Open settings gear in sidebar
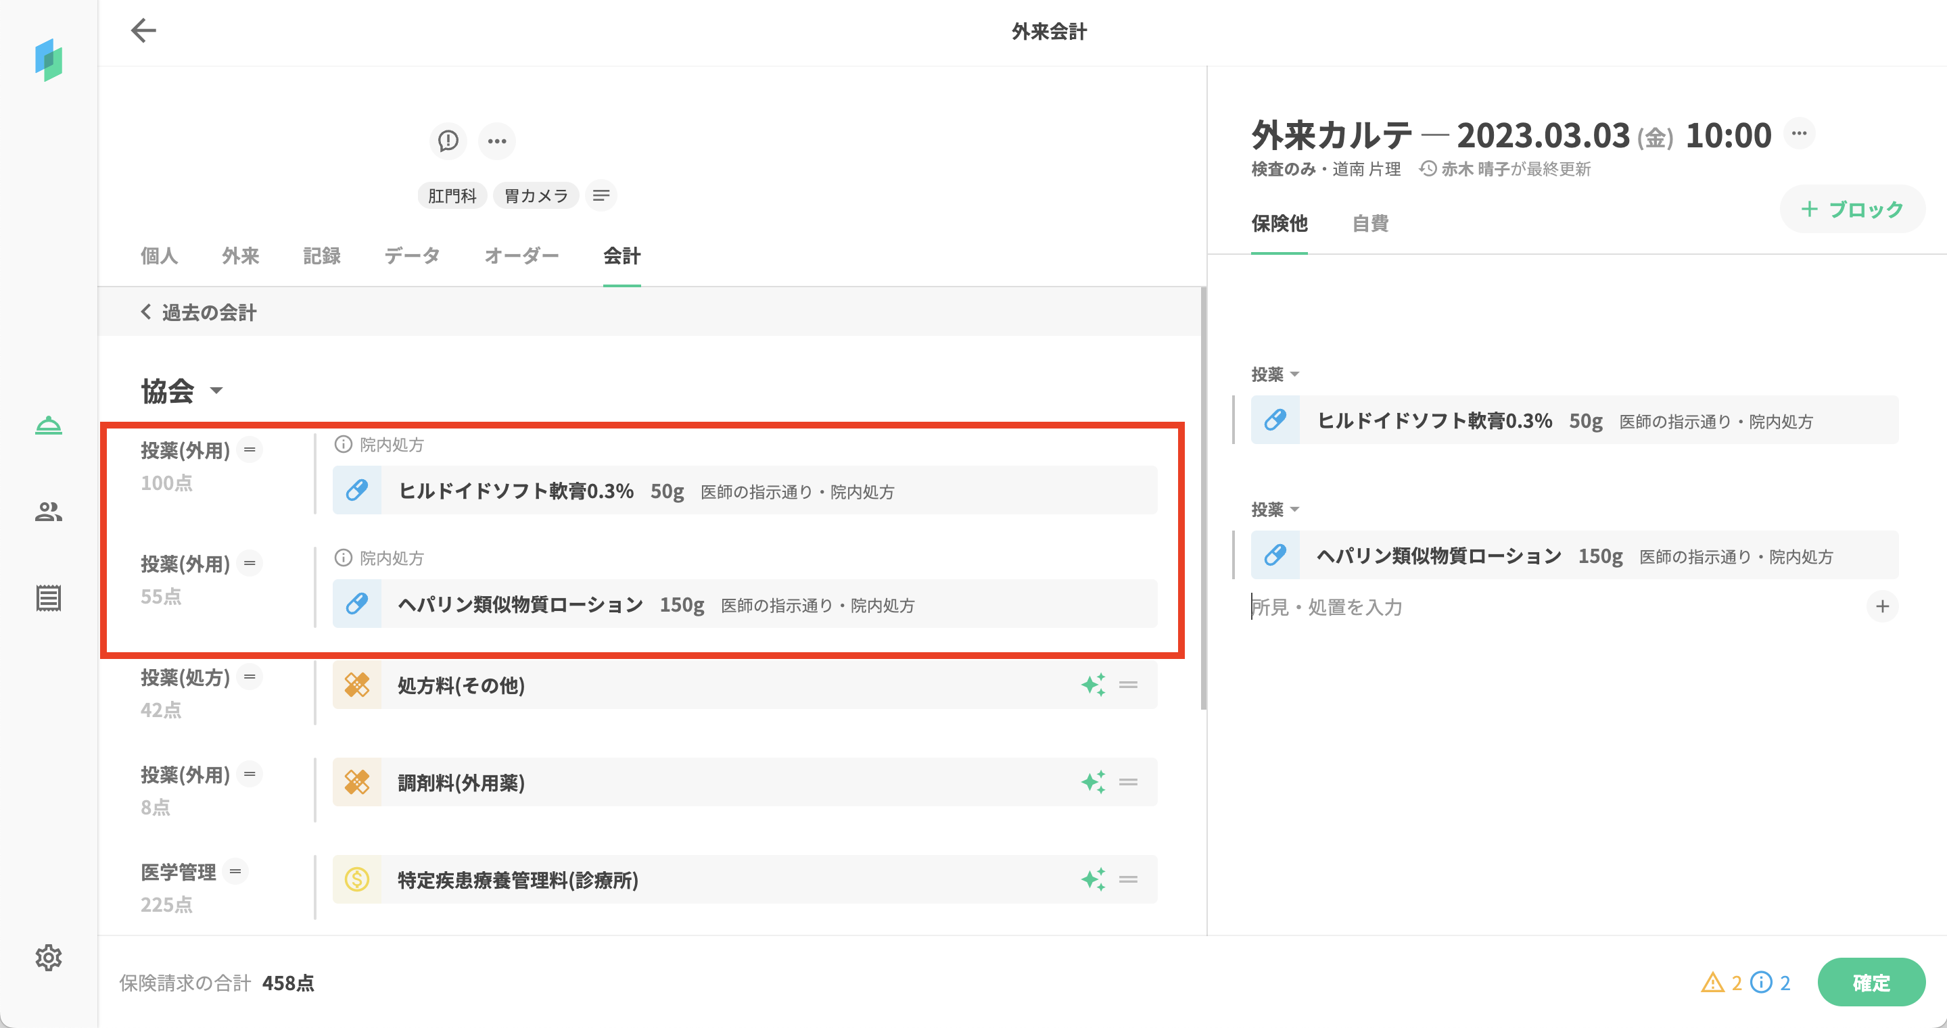This screenshot has width=1947, height=1028. 49,957
